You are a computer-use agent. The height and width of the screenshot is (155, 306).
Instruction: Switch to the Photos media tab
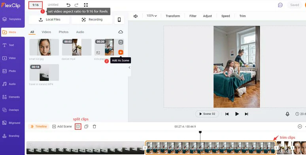coord(64,32)
